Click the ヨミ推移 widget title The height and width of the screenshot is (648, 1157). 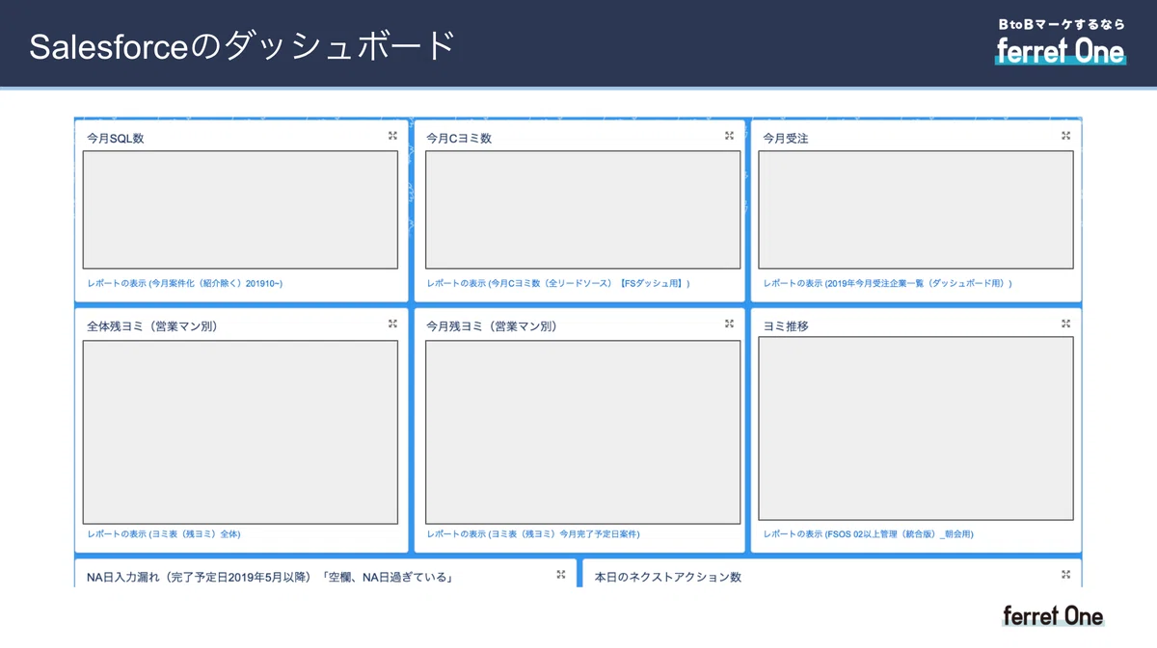tap(785, 326)
